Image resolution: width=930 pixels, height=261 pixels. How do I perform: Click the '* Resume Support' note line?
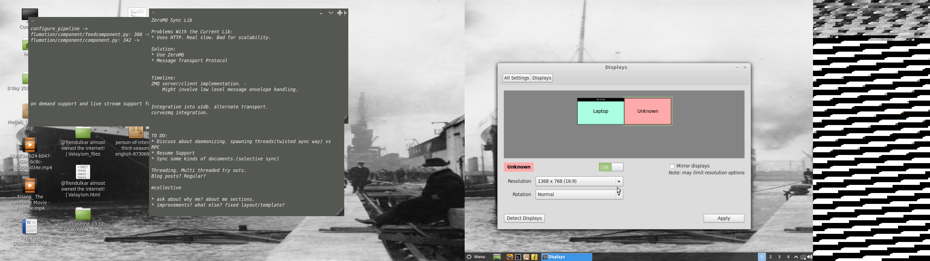(173, 153)
